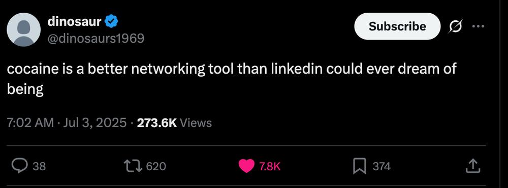This screenshot has height=188, width=508.
Task: Click the tweet text about cocaine networking
Action: click(x=231, y=79)
